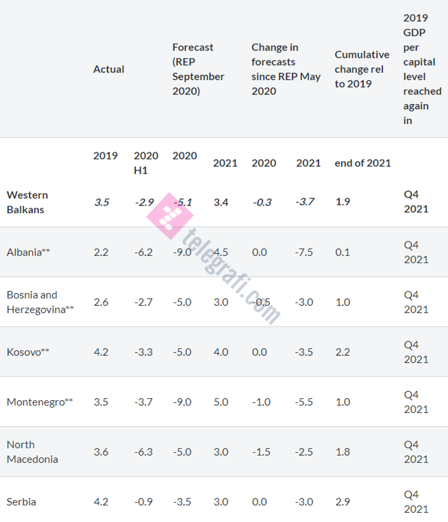This screenshot has height=522, width=448.
Task: Click the Bosnia and Herzegovina row label
Action: [40, 302]
